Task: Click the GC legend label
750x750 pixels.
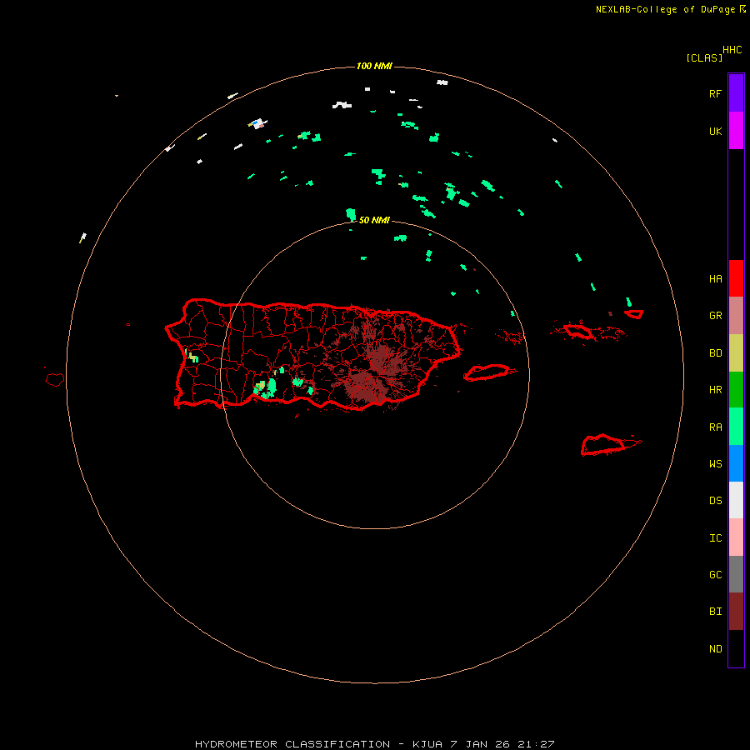Action: [x=715, y=575]
